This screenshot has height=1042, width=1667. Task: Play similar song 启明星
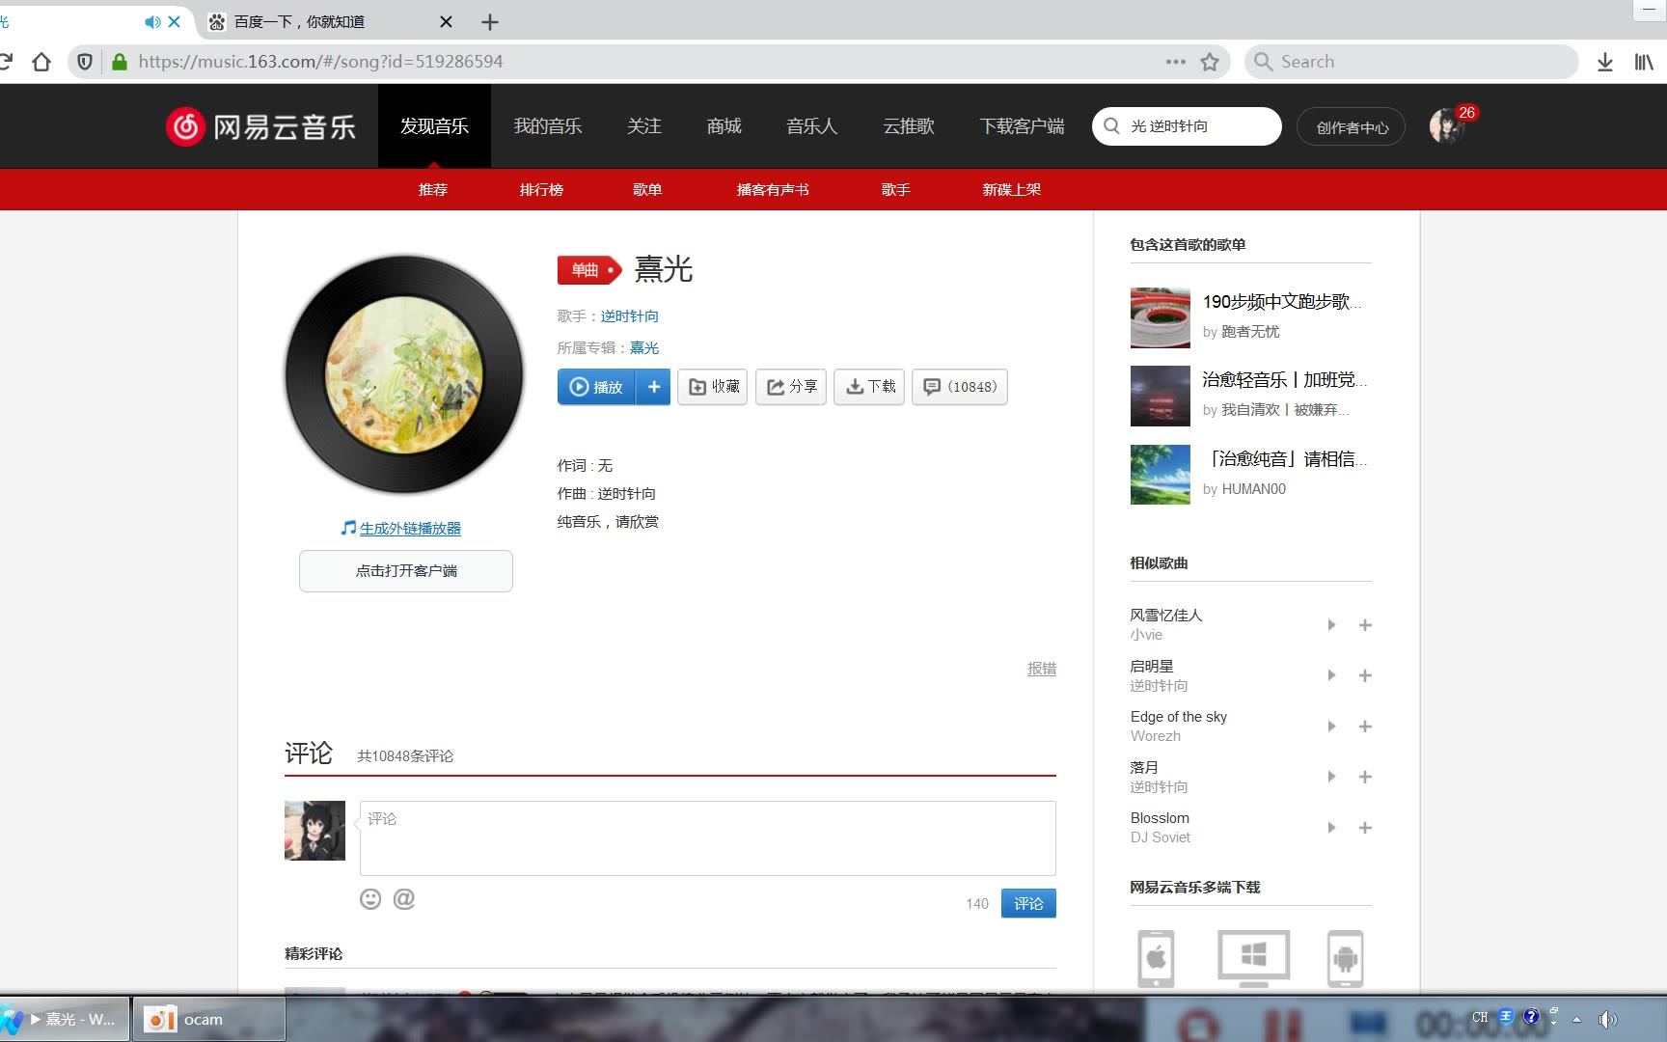coord(1331,675)
